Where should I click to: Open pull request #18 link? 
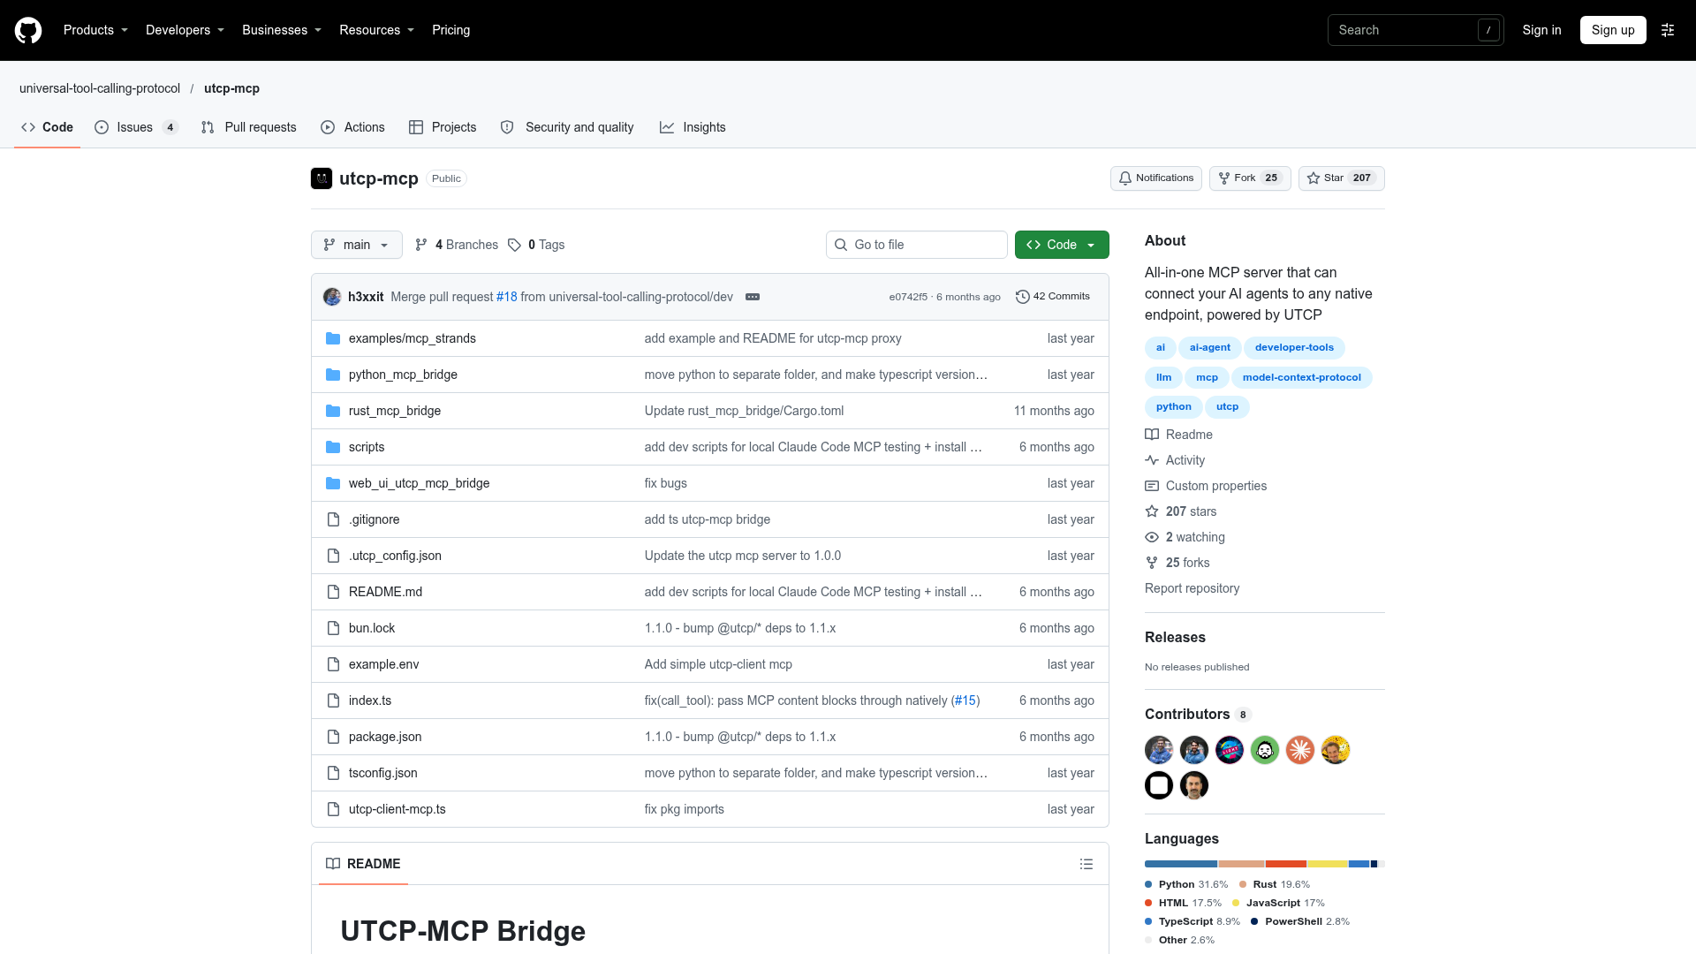507,297
